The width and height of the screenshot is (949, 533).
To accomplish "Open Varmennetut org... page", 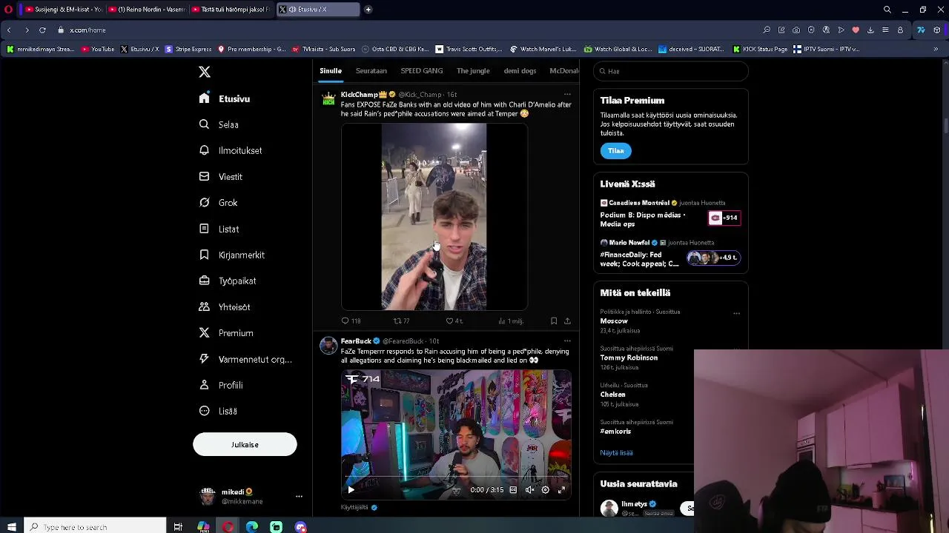I will click(x=245, y=359).
